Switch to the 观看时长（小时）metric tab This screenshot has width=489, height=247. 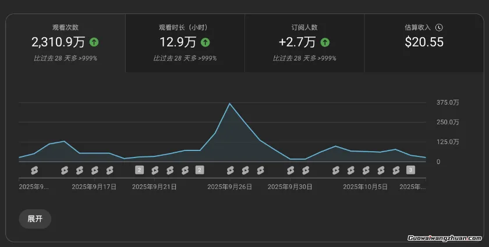(185, 43)
